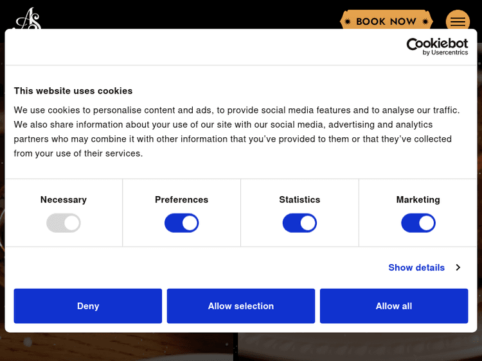482x361 pixels.
Task: Turn off the Statistics cookies switch
Action: (x=299, y=223)
